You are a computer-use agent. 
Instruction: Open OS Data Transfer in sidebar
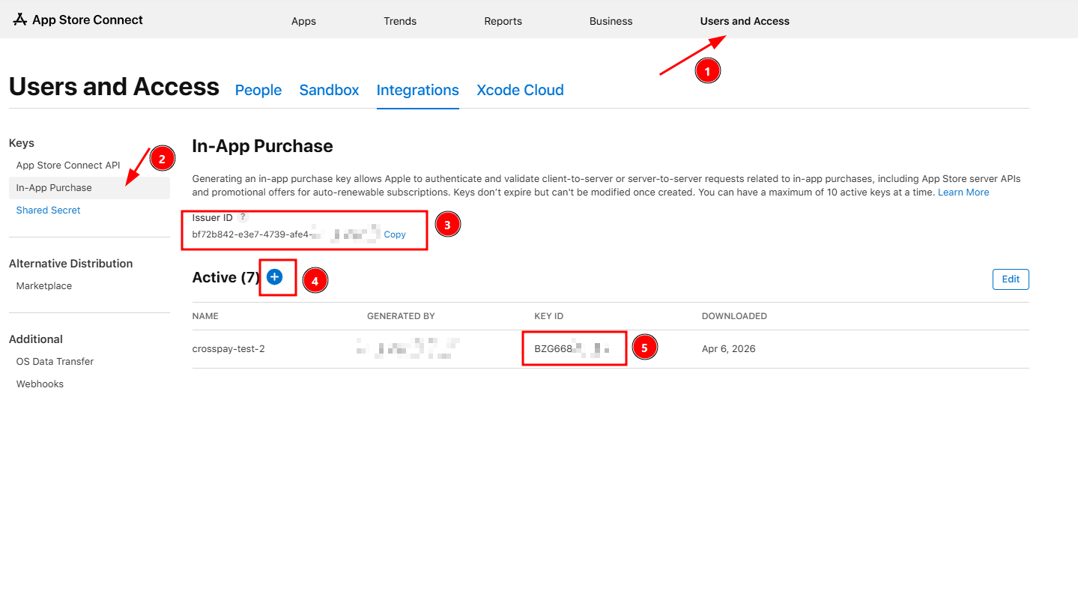coord(55,362)
